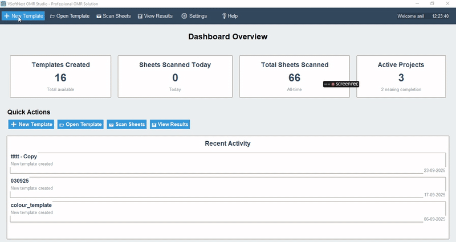The width and height of the screenshot is (456, 242).
Task: Select the Sheets Scanned Today card
Action: click(175, 76)
